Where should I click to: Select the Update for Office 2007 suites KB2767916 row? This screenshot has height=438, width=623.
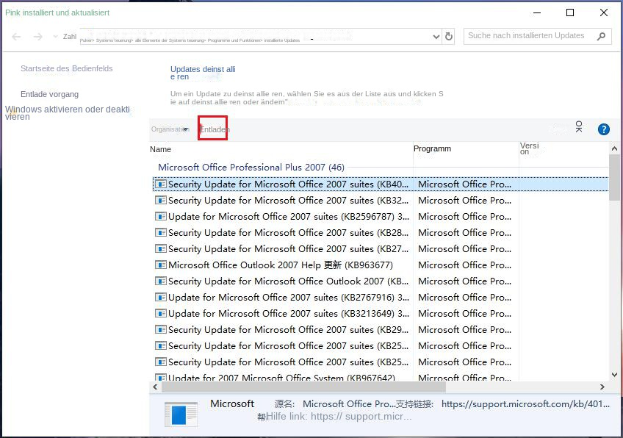(x=381, y=298)
